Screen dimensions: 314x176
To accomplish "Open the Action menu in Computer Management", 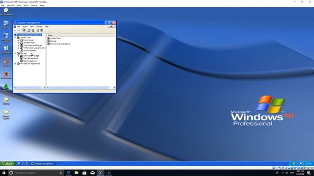I will pyautogui.click(x=25, y=26).
